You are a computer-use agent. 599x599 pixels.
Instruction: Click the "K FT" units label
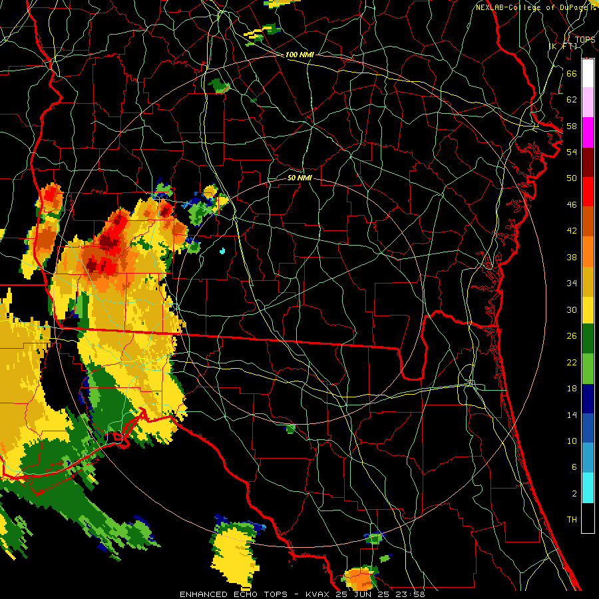coord(563,46)
